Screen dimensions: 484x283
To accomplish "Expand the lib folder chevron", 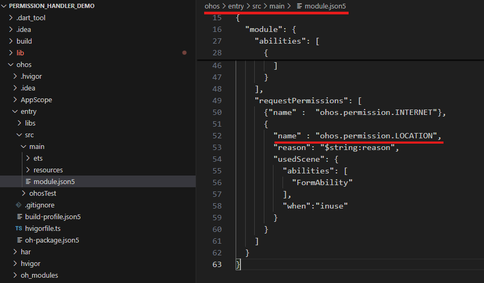I will pos(11,53).
